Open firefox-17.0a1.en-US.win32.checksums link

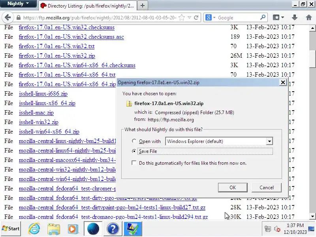67,27
